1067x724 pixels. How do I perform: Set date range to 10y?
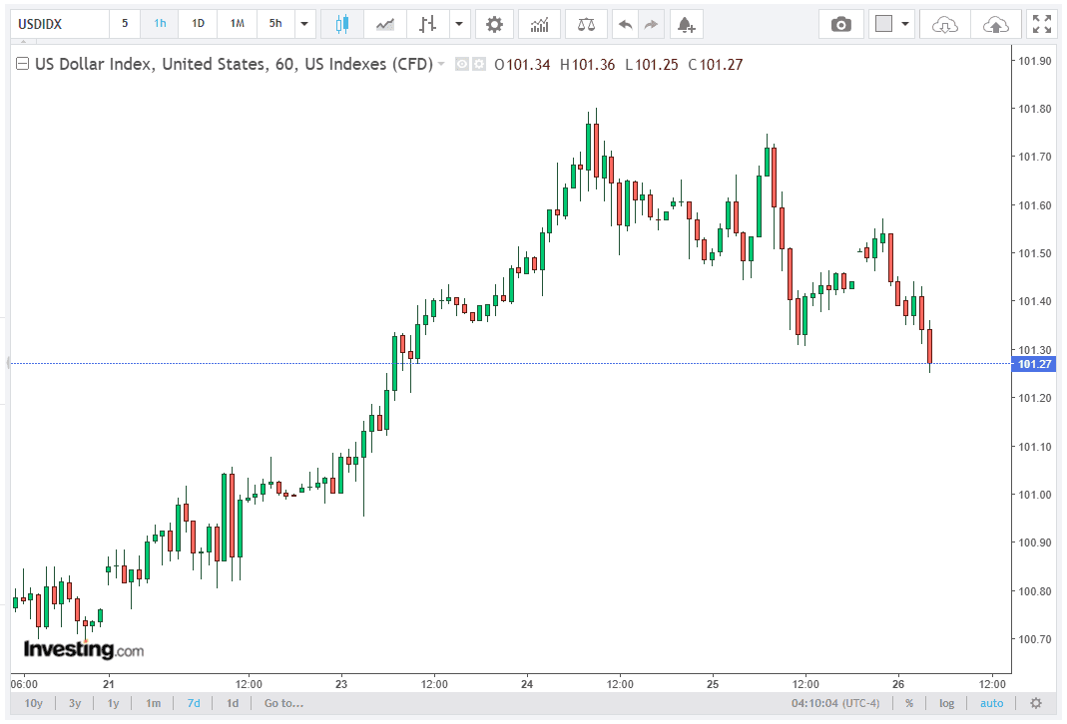tap(33, 703)
